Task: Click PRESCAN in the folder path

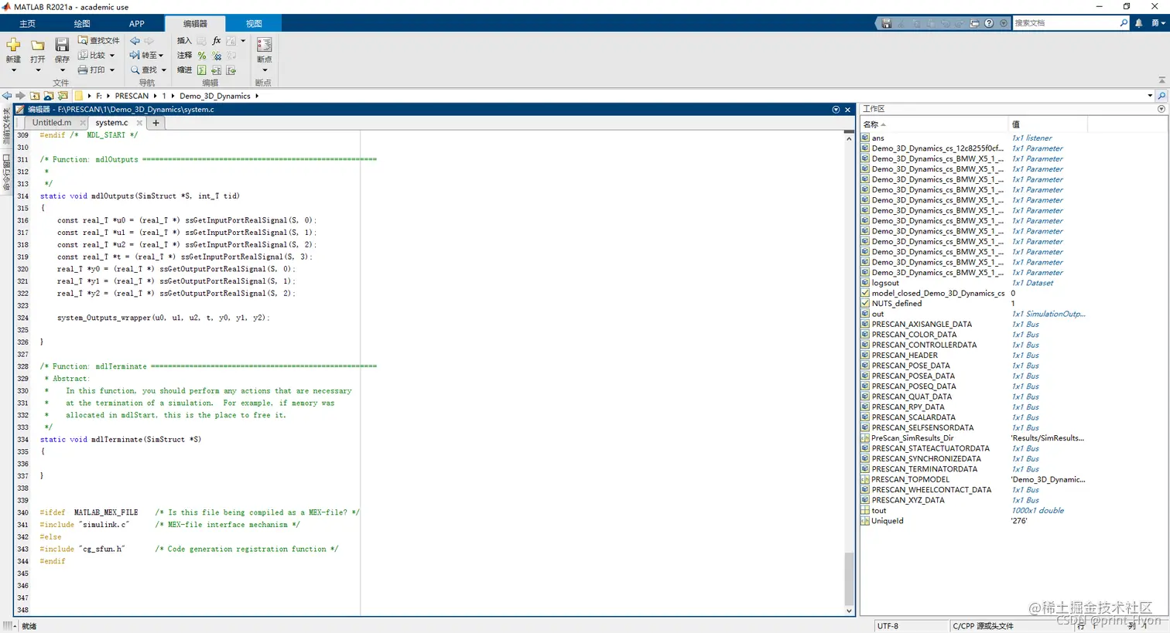Action: tap(132, 96)
